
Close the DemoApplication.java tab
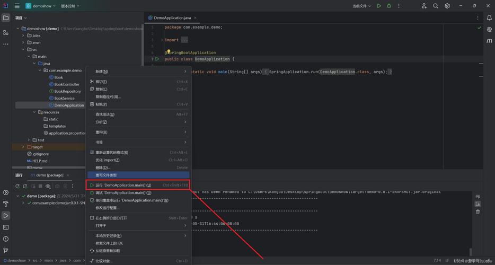tap(196, 18)
